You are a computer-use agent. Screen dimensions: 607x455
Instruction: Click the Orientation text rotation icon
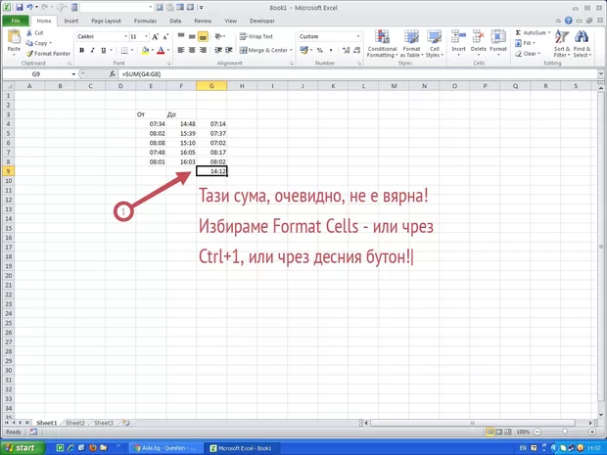tap(219, 36)
